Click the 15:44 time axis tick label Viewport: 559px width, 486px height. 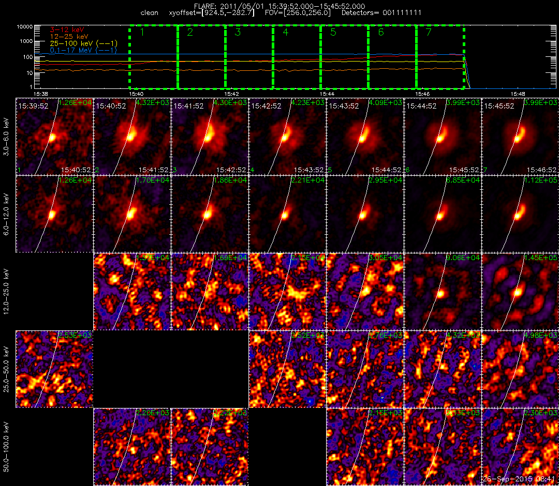pyautogui.click(x=327, y=94)
